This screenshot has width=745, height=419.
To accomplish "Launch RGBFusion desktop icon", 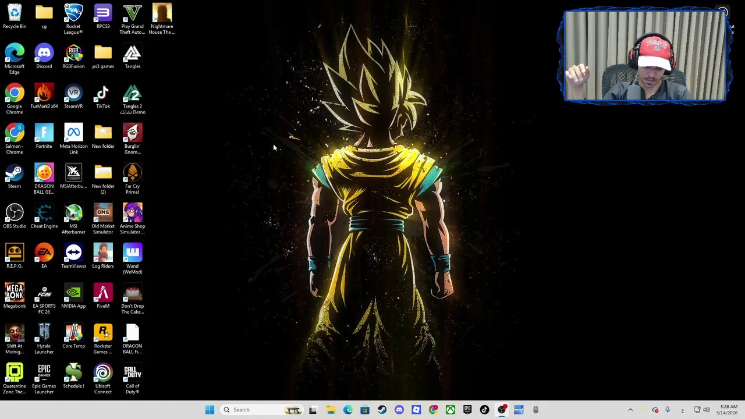I will 73,56.
